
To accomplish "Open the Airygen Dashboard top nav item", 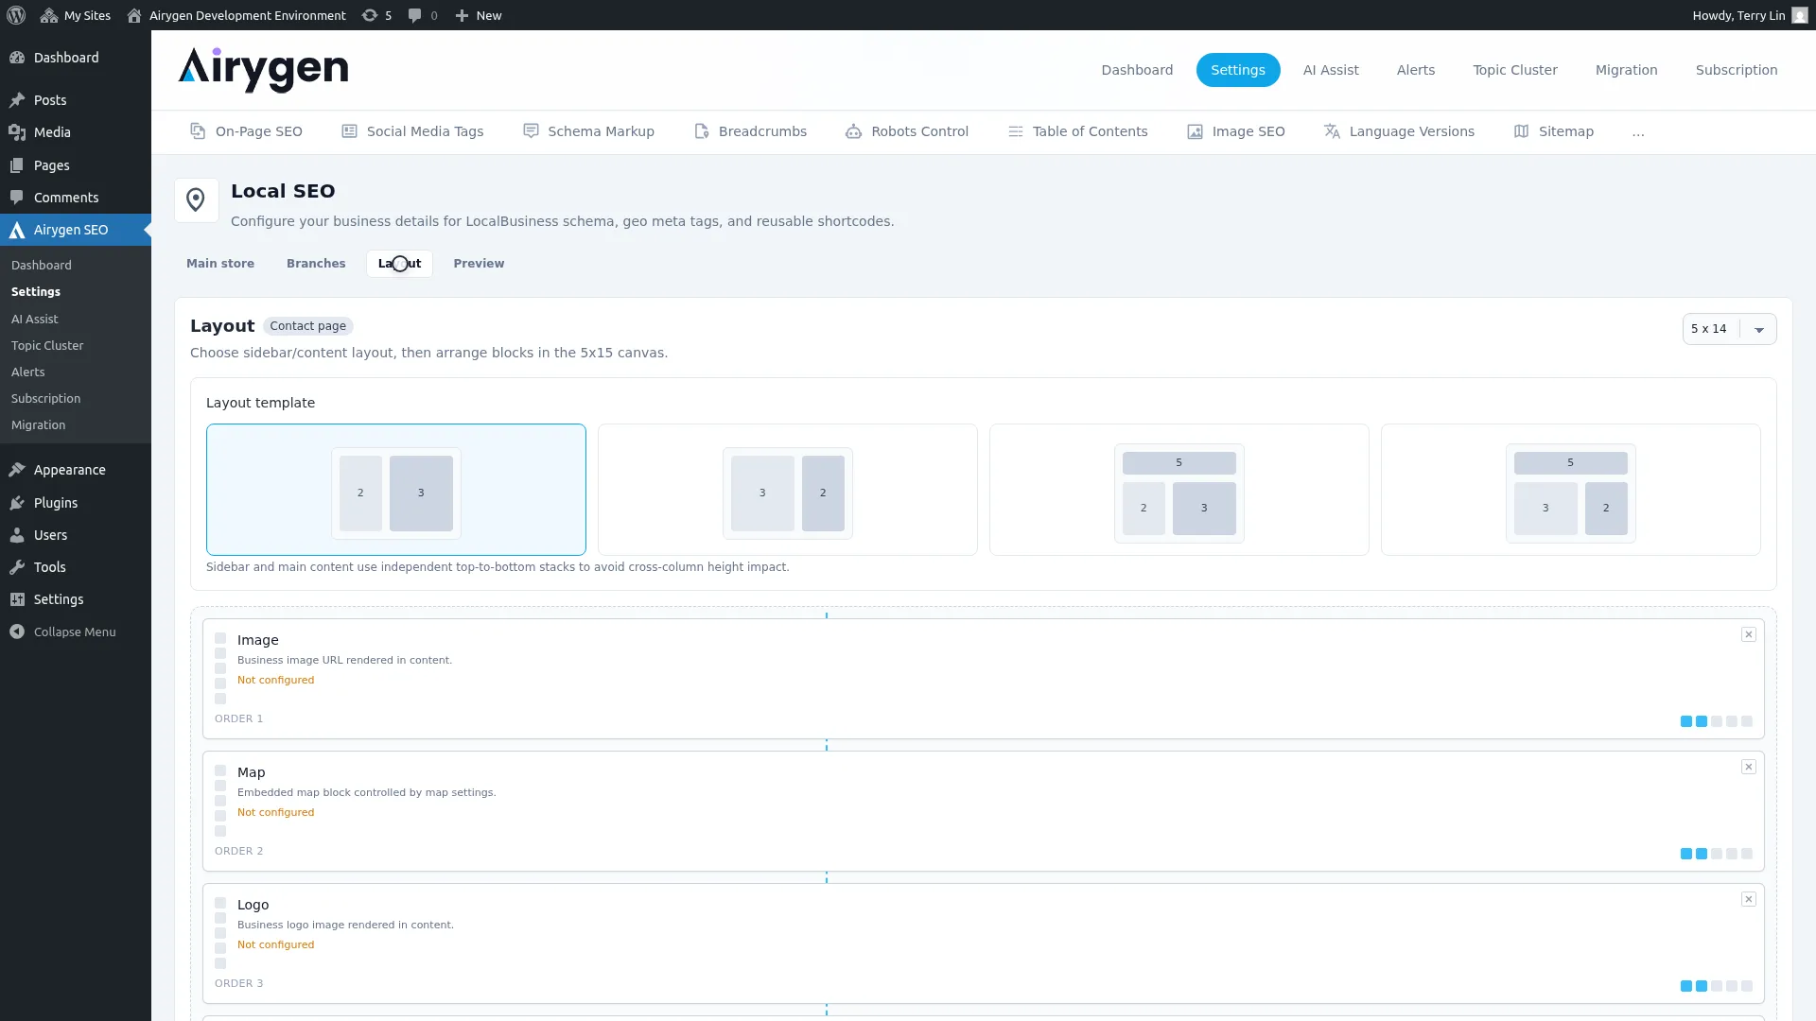I will (x=1137, y=70).
